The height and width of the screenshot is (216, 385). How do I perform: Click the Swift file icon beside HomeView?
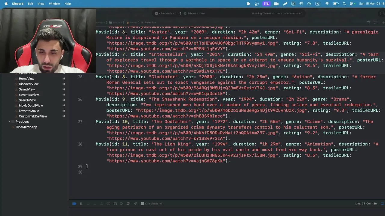click(x=16, y=79)
